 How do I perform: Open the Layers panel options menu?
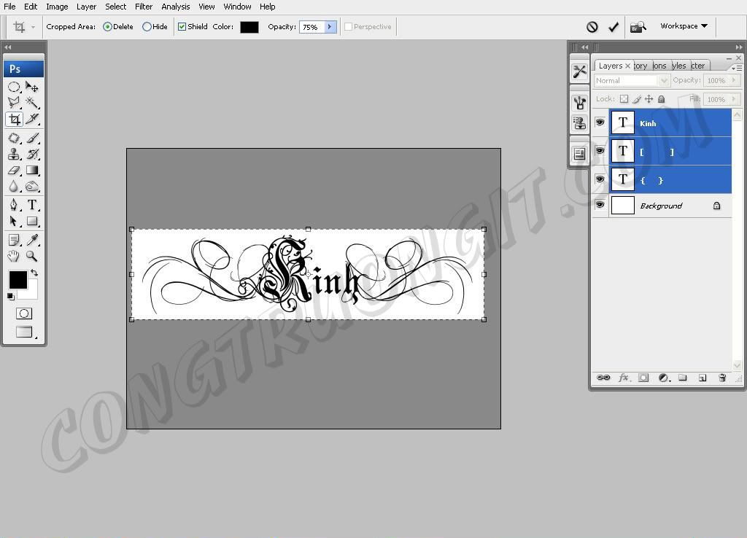[736, 67]
